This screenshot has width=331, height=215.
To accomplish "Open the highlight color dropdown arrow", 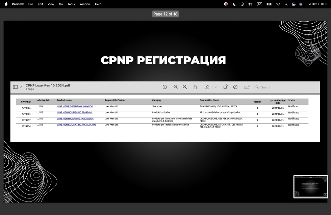I will [216, 87].
